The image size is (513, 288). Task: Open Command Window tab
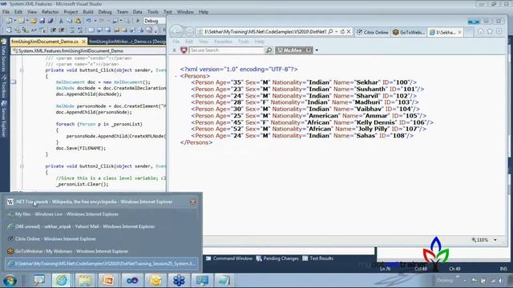point(229,258)
